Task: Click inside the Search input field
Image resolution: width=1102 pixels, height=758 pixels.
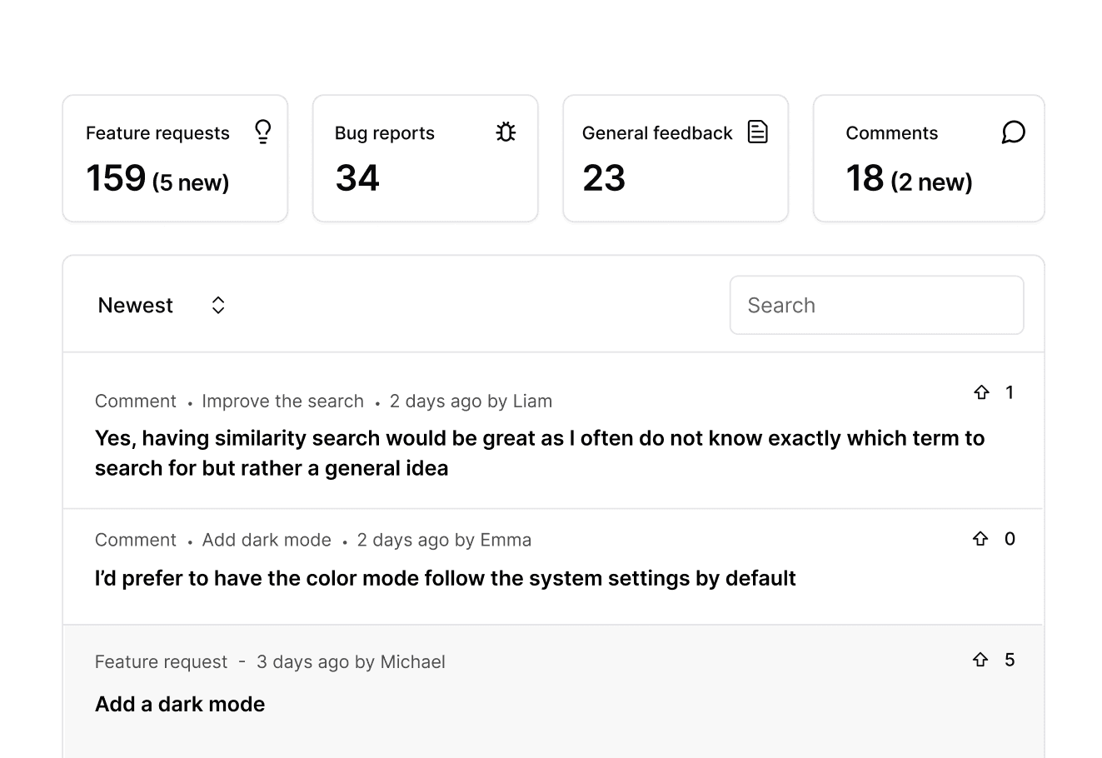Action: 877,305
